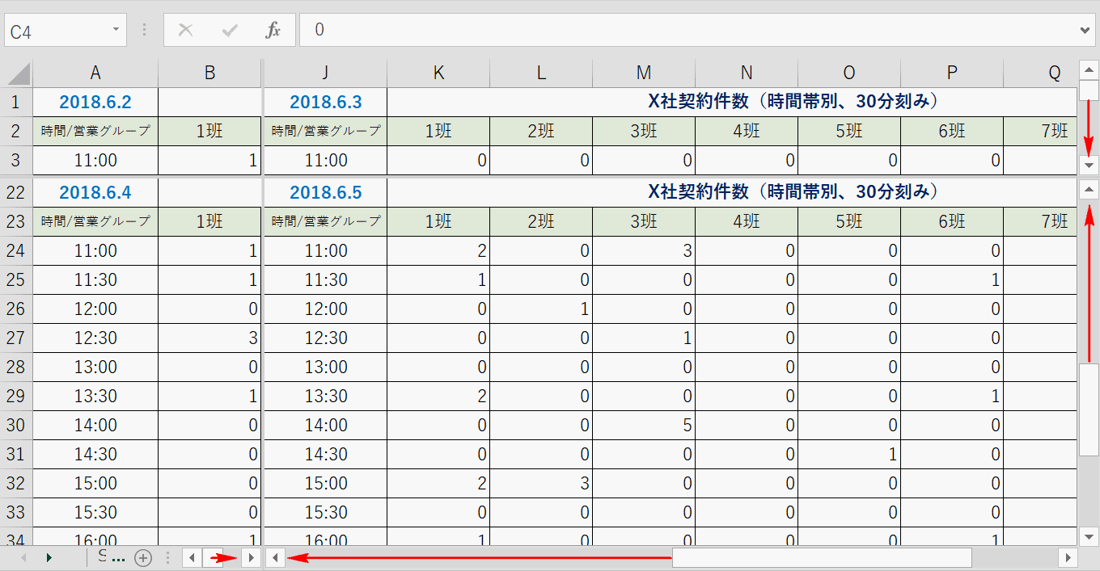Select row 3 header
This screenshot has width=1100, height=571.
coord(16,160)
